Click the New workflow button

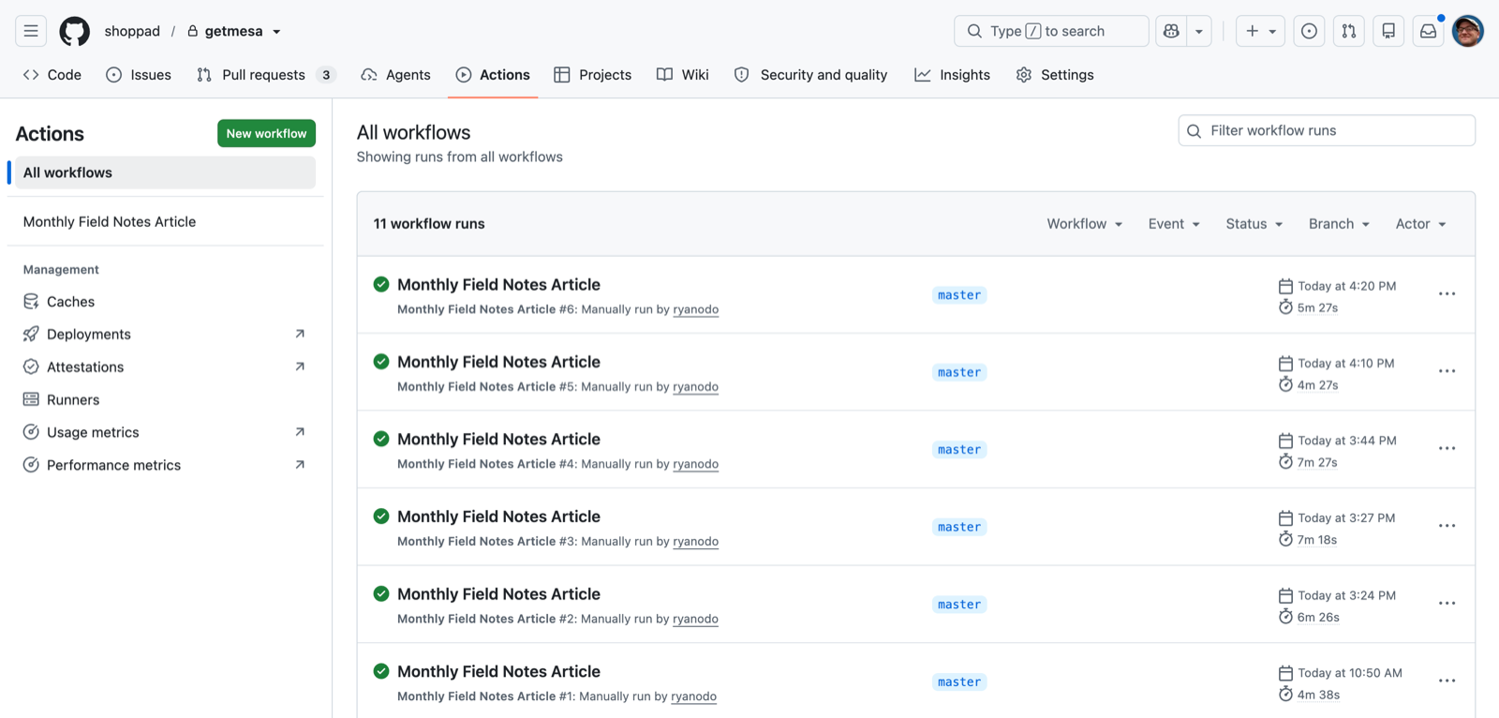pyautogui.click(x=266, y=133)
